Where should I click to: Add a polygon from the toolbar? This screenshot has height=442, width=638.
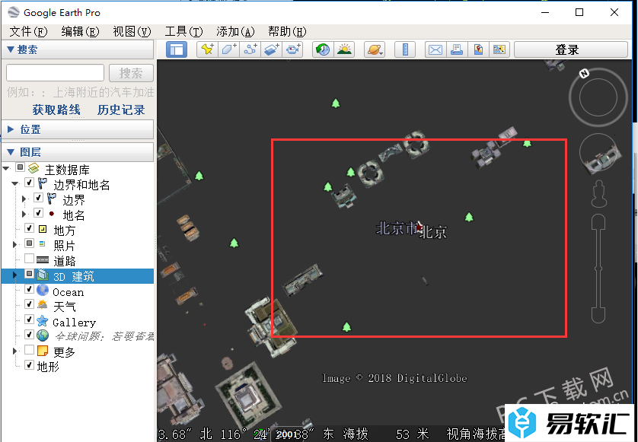(228, 49)
